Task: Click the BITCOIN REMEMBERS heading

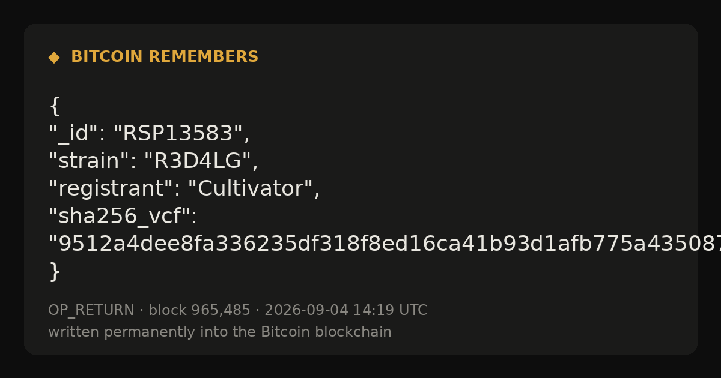Action: click(165, 57)
